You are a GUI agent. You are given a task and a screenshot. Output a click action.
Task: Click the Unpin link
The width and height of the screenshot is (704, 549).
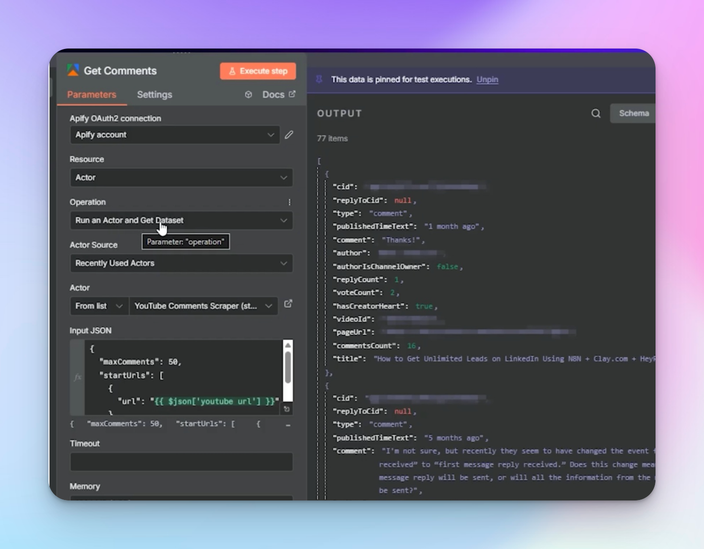tap(487, 79)
